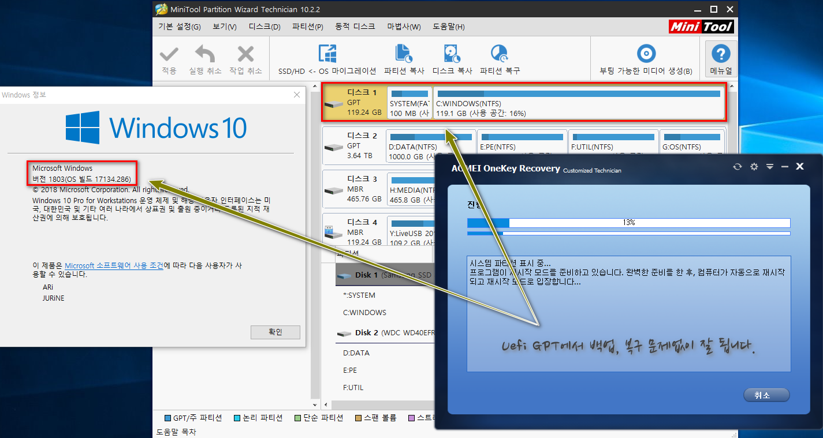Click the GPT/주 파티션 legend color swatch
Image resolution: width=823 pixels, height=438 pixels.
168,418
